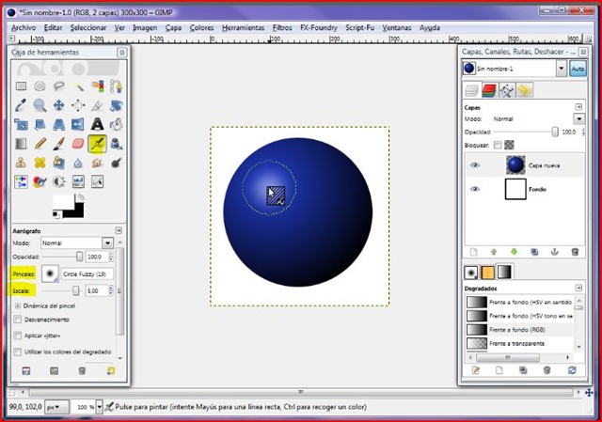Select the Pencil tool
Image resolution: width=602 pixels, height=422 pixels.
pos(39,144)
